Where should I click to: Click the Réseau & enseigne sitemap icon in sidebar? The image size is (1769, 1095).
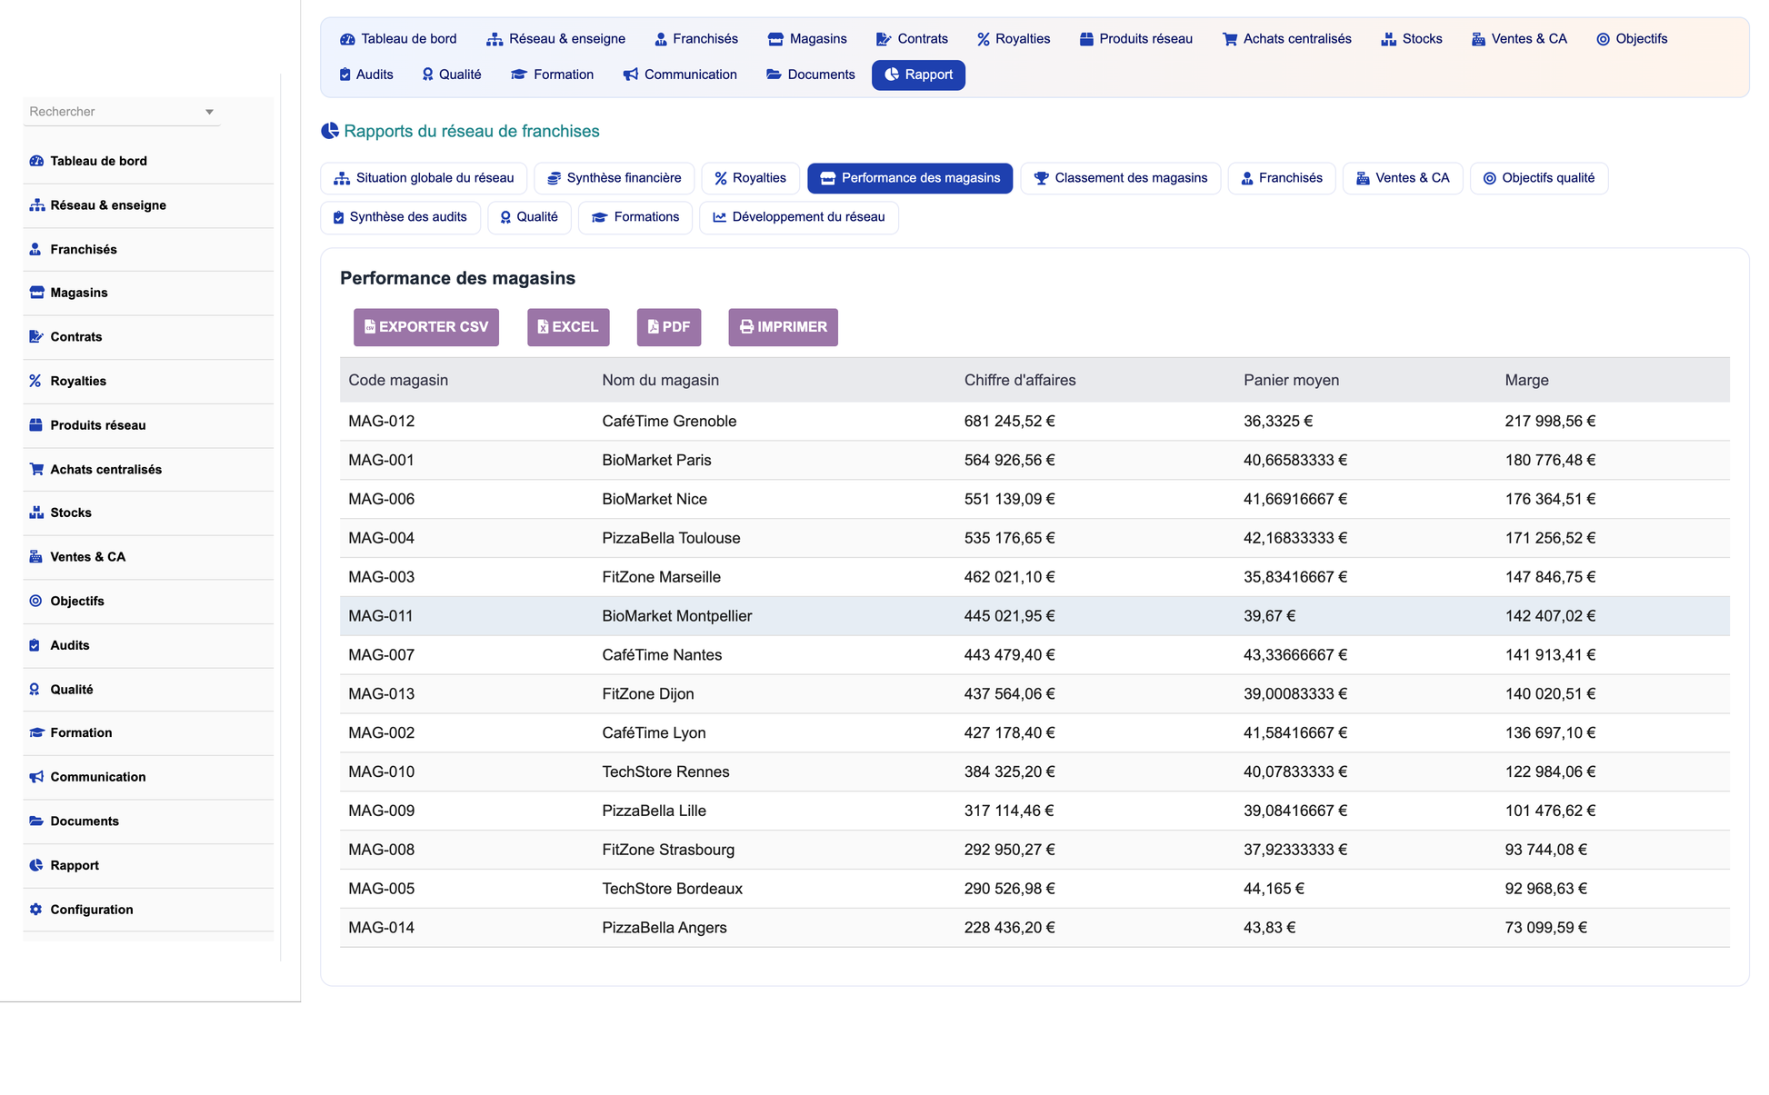[36, 205]
